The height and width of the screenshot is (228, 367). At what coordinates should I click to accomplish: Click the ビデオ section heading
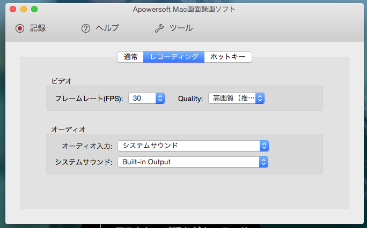pos(61,81)
